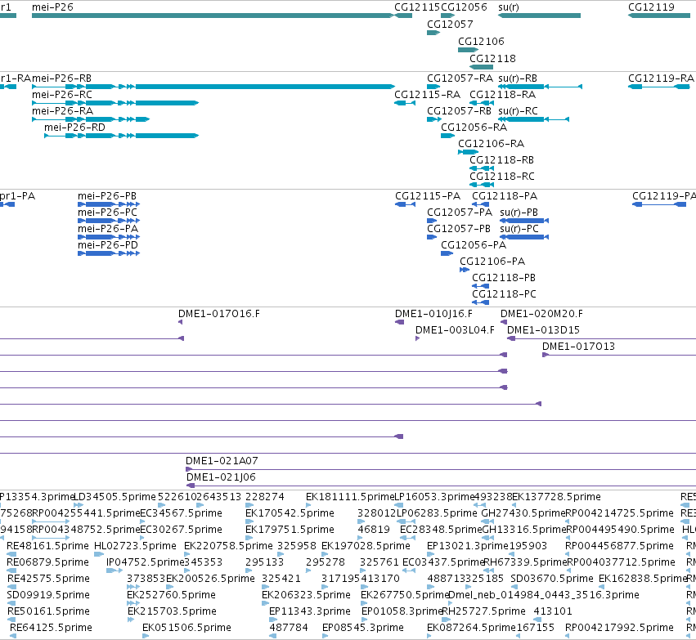696x640 pixels.
Task: Select protein CG12118-PB label
Action: tap(503, 278)
